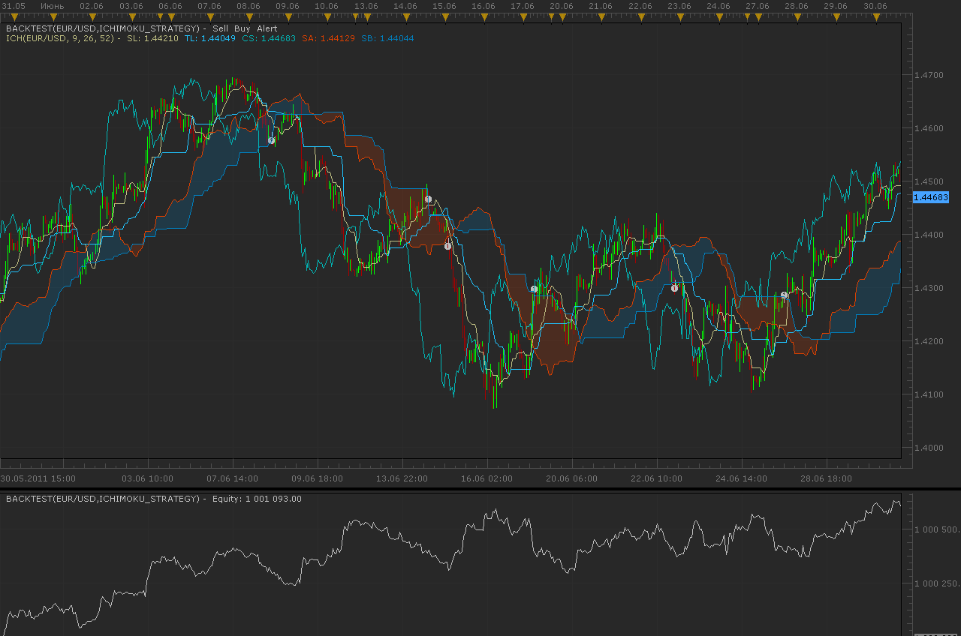Select the gold marker under 14.06
The image size is (961, 636).
point(405,16)
